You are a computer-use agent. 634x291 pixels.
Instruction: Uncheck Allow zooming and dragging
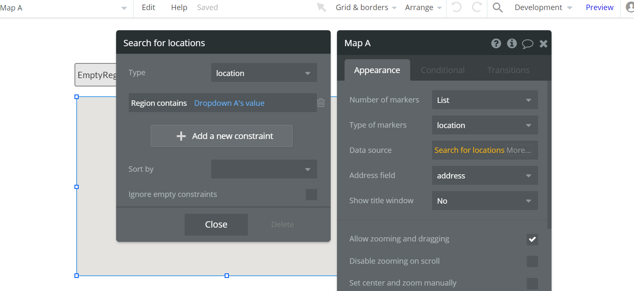click(x=532, y=239)
